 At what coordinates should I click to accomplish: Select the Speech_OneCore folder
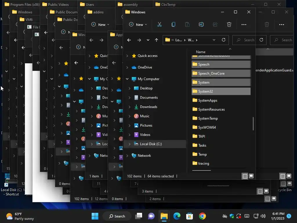coord(221,73)
